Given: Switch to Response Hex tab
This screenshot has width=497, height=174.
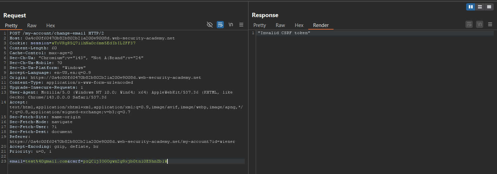Looking at the screenshot, I should (x=299, y=25).
